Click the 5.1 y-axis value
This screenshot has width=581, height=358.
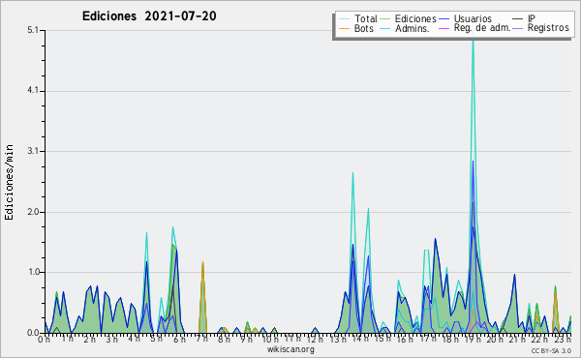33,30
